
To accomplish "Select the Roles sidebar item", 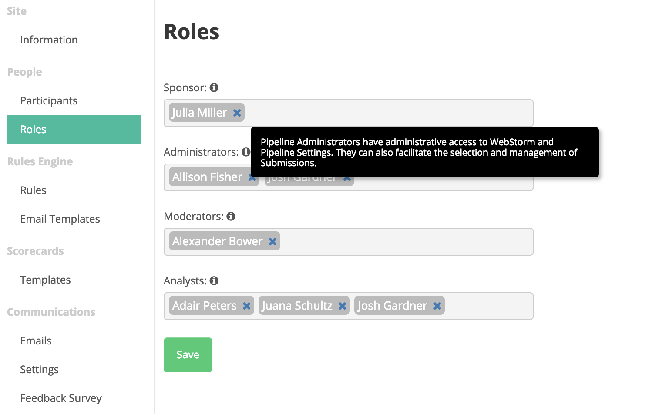I will (74, 129).
